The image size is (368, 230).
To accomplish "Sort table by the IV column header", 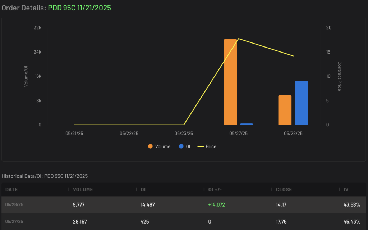I will coord(346,190).
